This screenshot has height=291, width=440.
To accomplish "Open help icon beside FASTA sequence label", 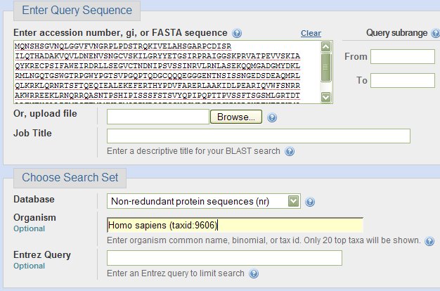I will pos(237,33).
